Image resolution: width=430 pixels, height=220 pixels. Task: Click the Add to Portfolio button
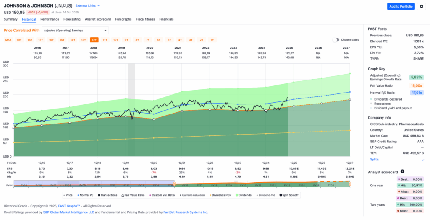click(x=401, y=6)
